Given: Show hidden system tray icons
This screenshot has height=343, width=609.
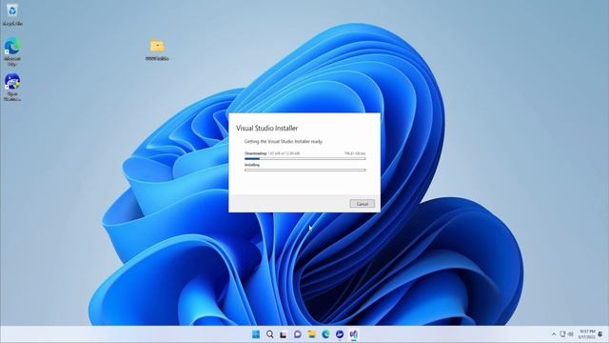Looking at the screenshot, I should pos(554,334).
